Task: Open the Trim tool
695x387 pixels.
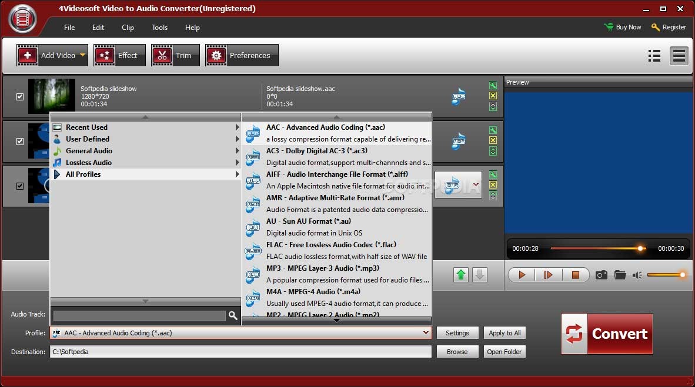Action: (x=175, y=55)
